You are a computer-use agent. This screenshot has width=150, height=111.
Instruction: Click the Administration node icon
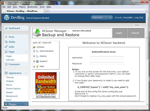click(37, 51)
